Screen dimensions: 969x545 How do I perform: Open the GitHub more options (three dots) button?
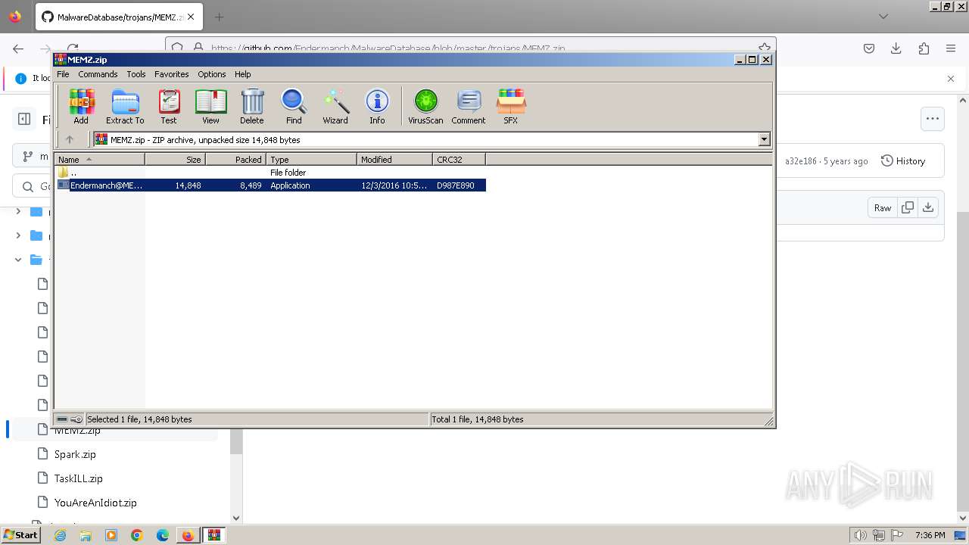pyautogui.click(x=933, y=118)
